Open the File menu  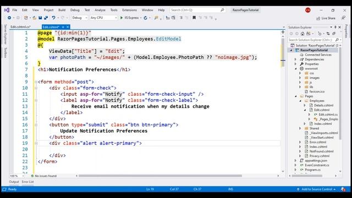click(x=15, y=10)
